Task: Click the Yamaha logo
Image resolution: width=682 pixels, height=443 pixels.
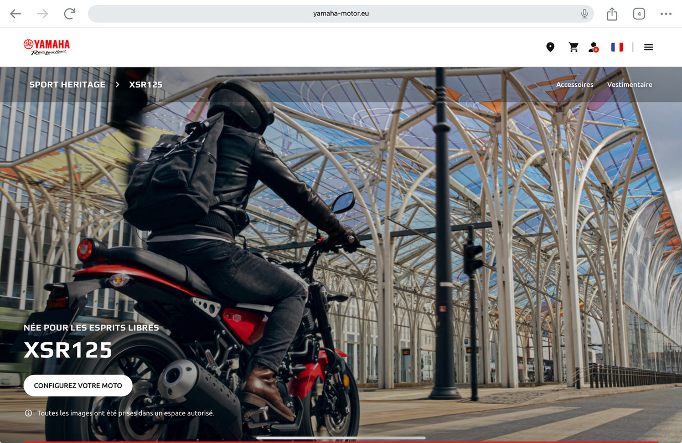Action: [46, 47]
